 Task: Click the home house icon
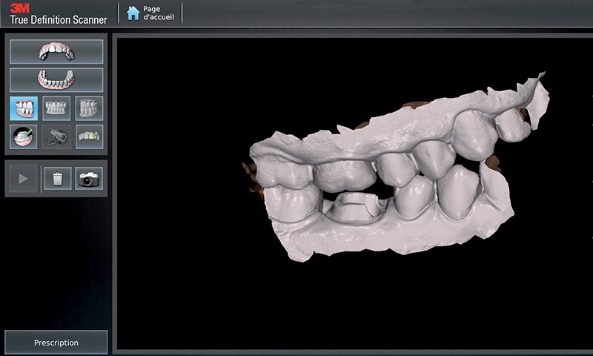(133, 13)
